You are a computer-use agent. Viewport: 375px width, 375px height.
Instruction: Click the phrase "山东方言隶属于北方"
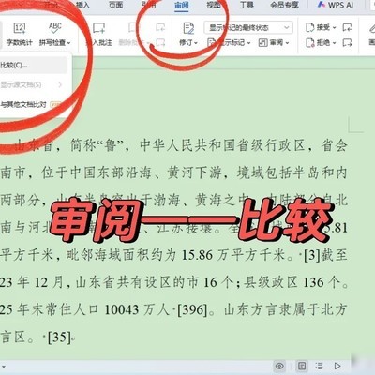286,310
